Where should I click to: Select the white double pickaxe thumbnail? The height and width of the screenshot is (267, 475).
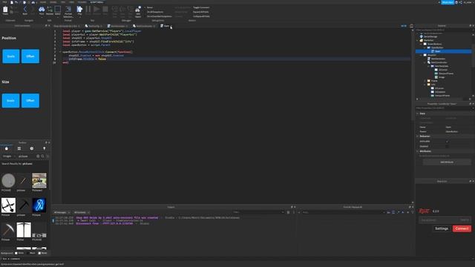click(x=24, y=230)
